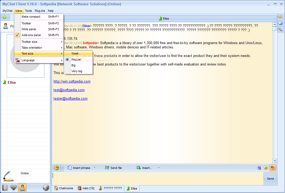The height and width of the screenshot is (193, 285).
Task: Toggle the sound speaker icon
Action: (x=280, y=17)
